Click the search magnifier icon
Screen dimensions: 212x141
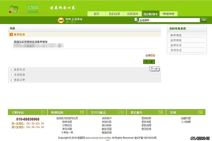click(136, 20)
